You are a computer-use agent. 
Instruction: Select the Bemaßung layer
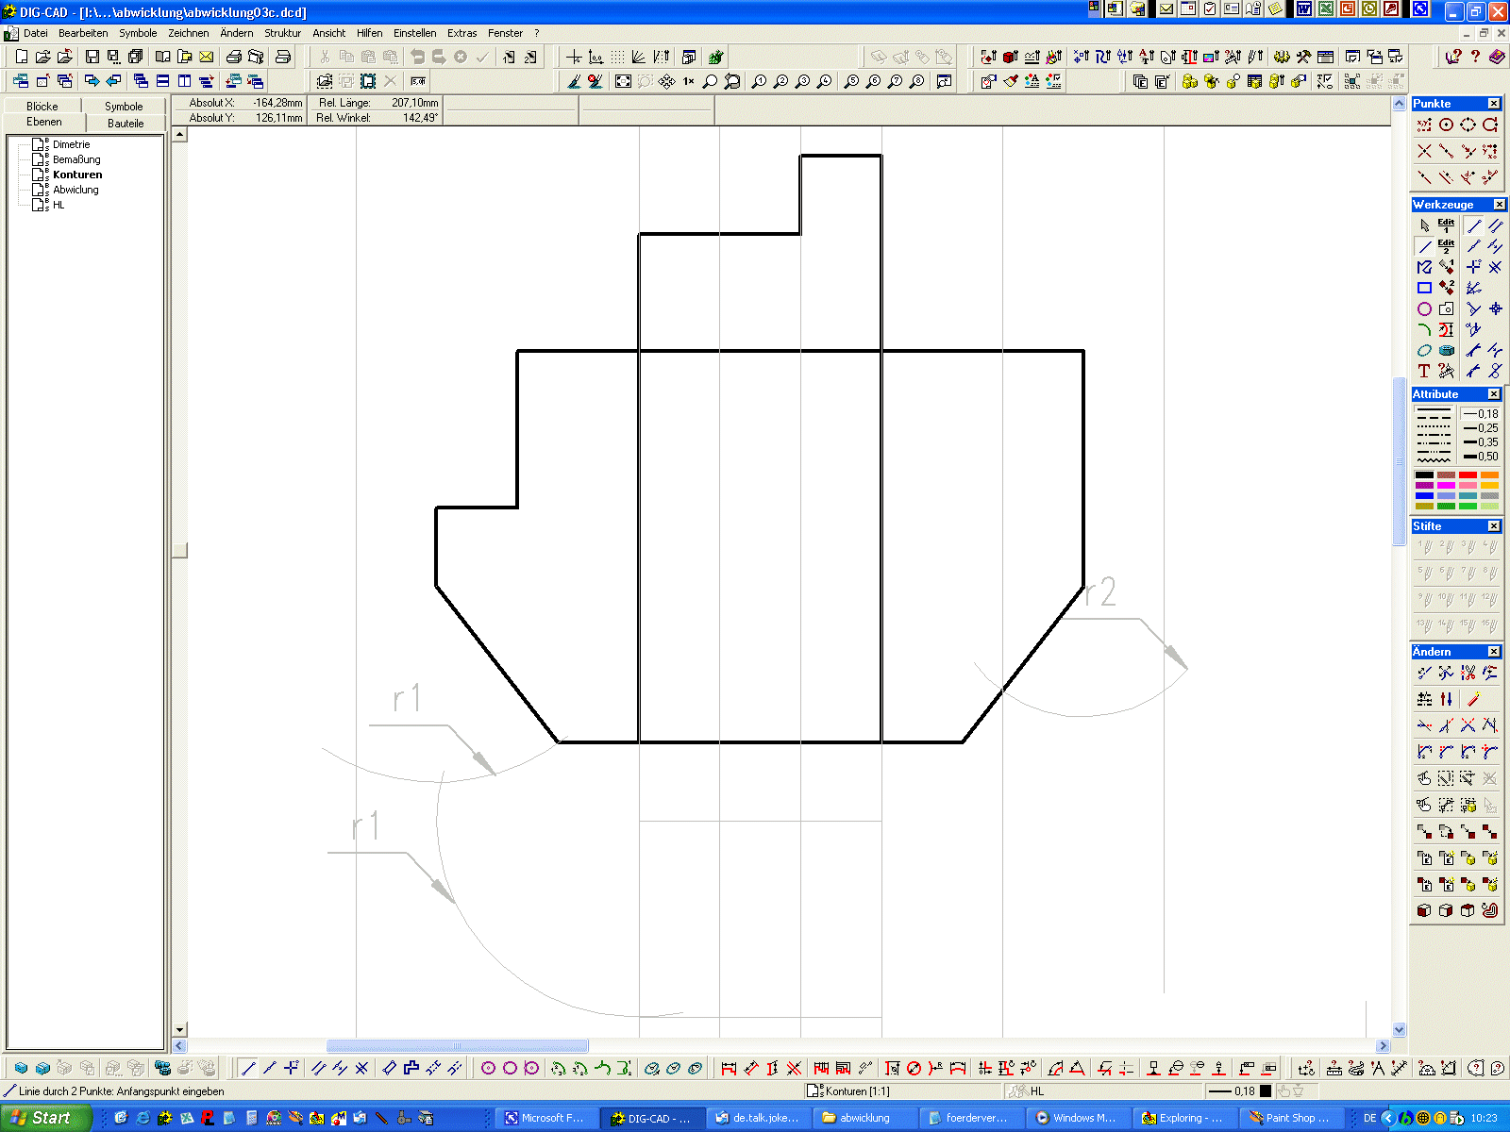76,159
